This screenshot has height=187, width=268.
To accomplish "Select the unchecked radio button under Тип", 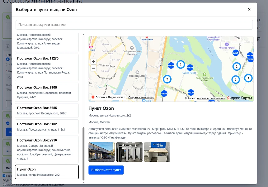I will (x=8, y=65).
